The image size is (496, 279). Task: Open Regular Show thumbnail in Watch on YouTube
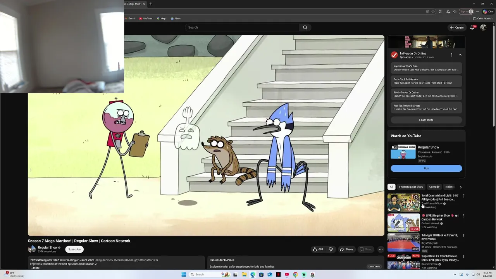pyautogui.click(x=403, y=152)
